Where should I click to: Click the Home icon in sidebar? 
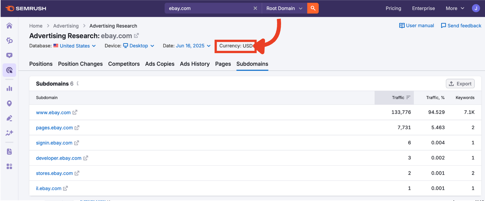[x=9, y=26]
